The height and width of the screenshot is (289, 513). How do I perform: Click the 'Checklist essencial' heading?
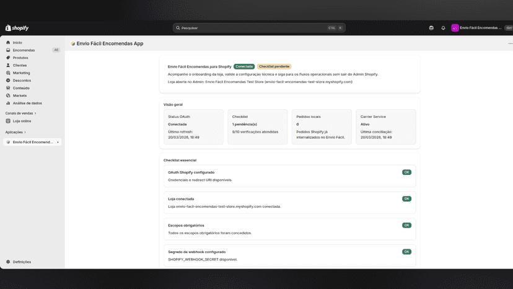180,160
